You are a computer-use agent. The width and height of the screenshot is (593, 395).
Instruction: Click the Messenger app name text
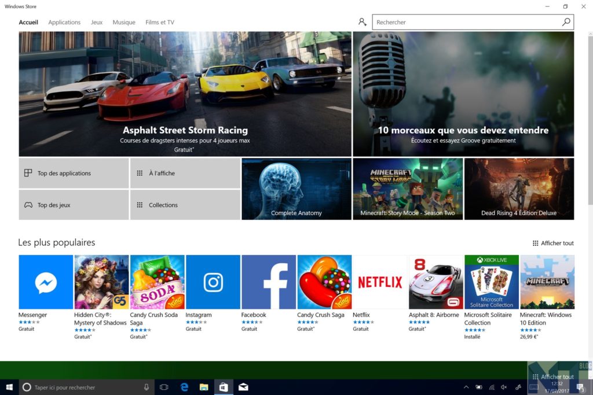point(32,315)
